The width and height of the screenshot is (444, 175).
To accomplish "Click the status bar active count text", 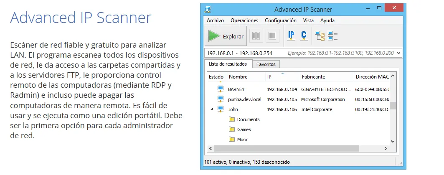I will pos(247,162).
